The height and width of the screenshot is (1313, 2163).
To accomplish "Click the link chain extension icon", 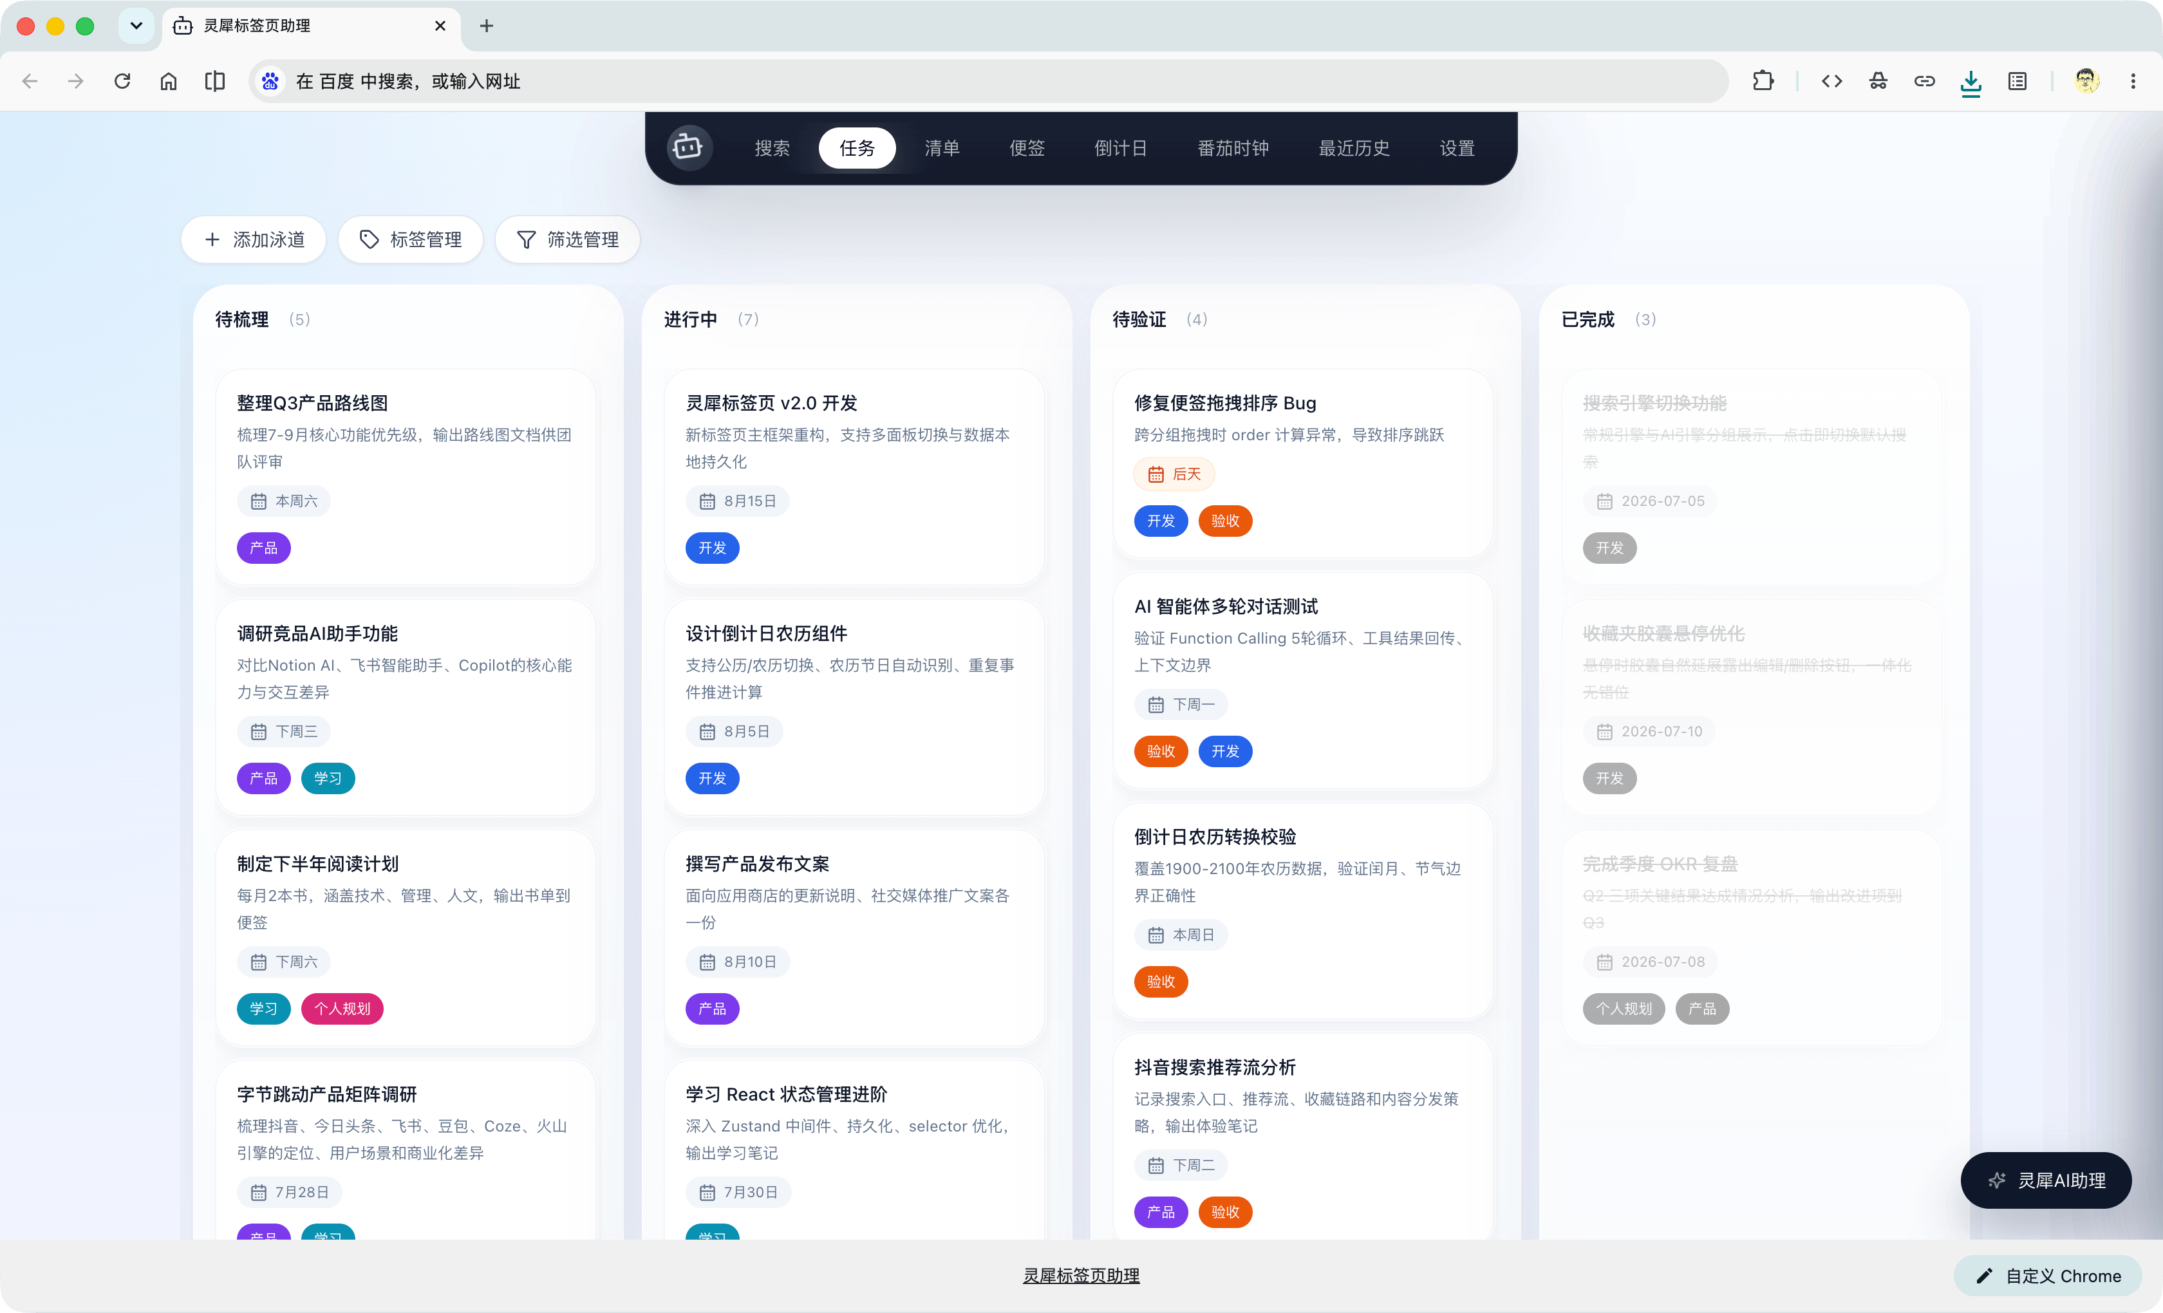I will tap(1924, 82).
